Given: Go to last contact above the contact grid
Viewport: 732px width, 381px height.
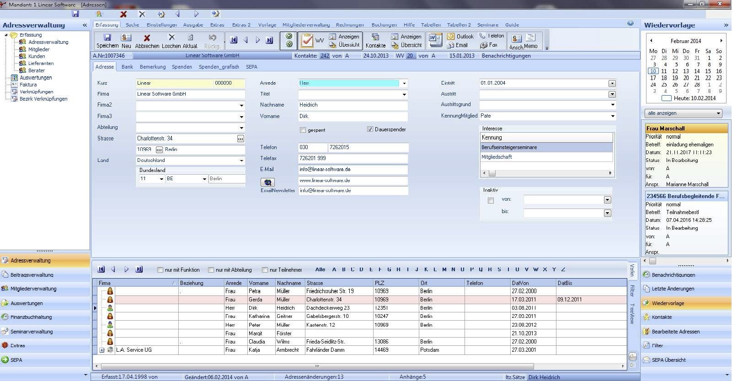Looking at the screenshot, I should click(139, 269).
